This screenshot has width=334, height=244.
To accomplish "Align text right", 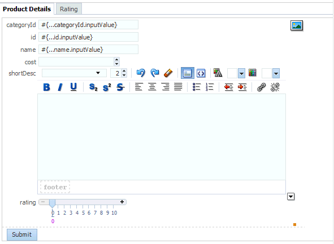I will pos(166,87).
